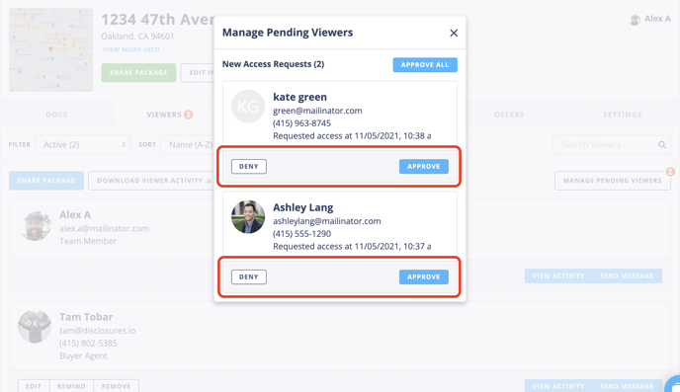Open the property map thumbnail

coord(50,49)
